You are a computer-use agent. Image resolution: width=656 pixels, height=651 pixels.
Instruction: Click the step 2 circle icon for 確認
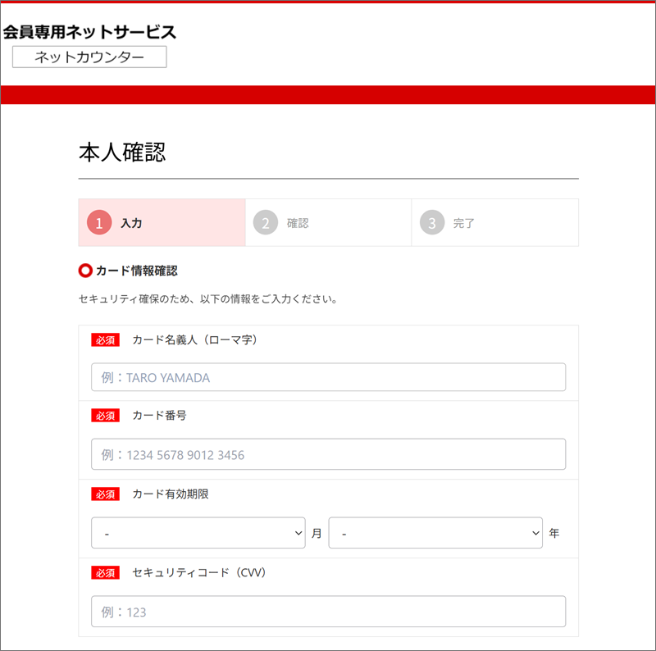266,222
